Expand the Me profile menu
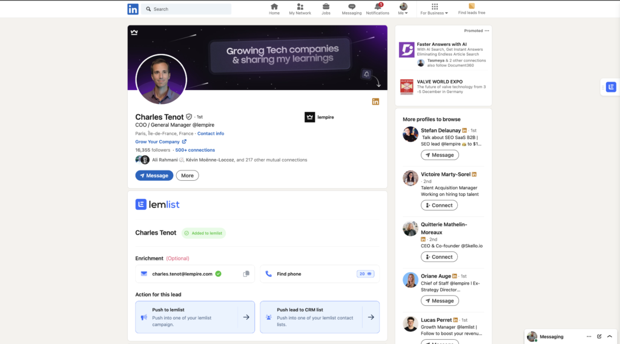This screenshot has height=344, width=620. pyautogui.click(x=403, y=9)
